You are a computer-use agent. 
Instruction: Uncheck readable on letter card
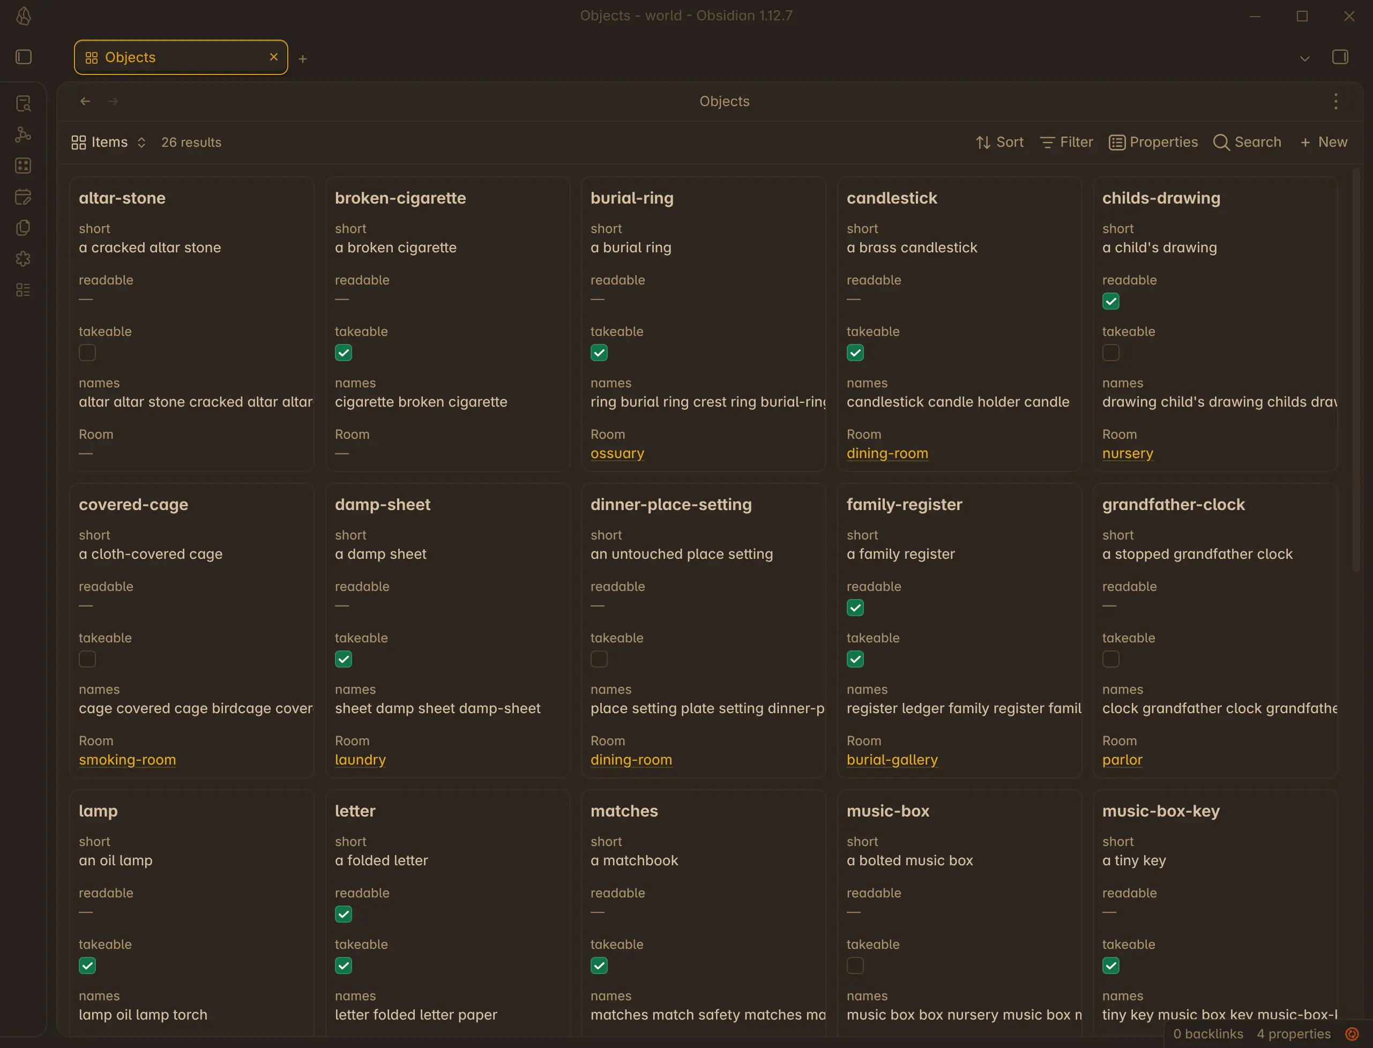[x=343, y=914]
